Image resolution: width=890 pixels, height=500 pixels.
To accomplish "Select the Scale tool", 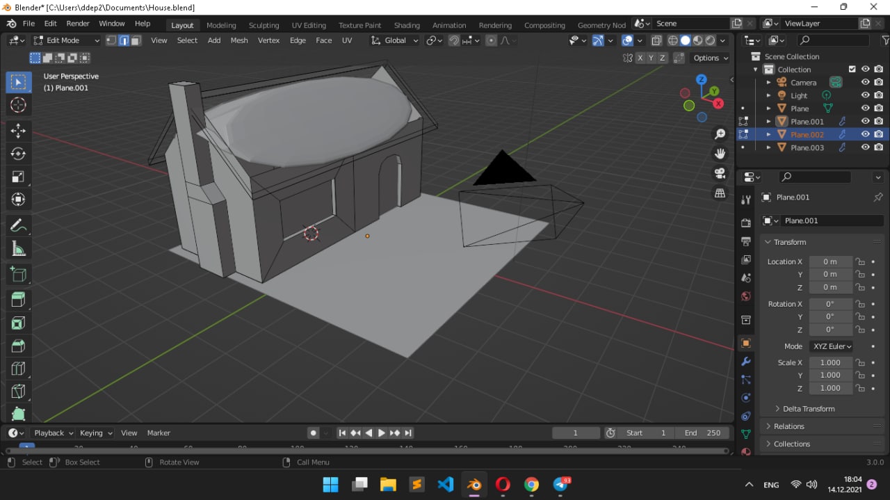I will click(x=19, y=177).
